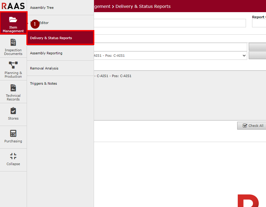Click the Delivery & Status Reports breadcrumb
This screenshot has height=207, width=266.
143,6
